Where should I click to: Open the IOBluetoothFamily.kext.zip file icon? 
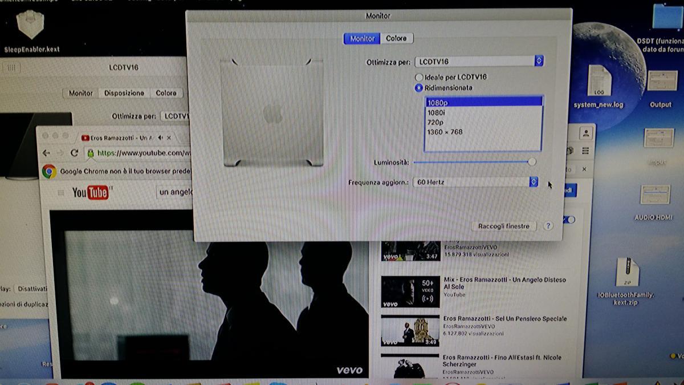click(626, 274)
